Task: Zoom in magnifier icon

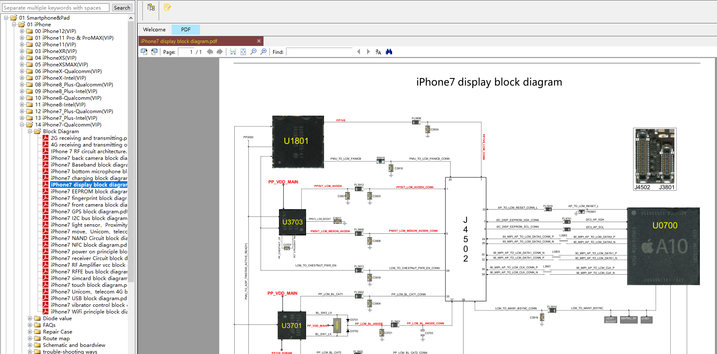Action: 263,52
